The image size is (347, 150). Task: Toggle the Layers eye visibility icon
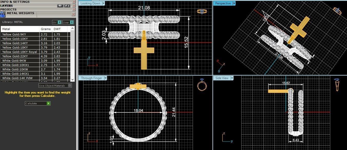[67, 6]
